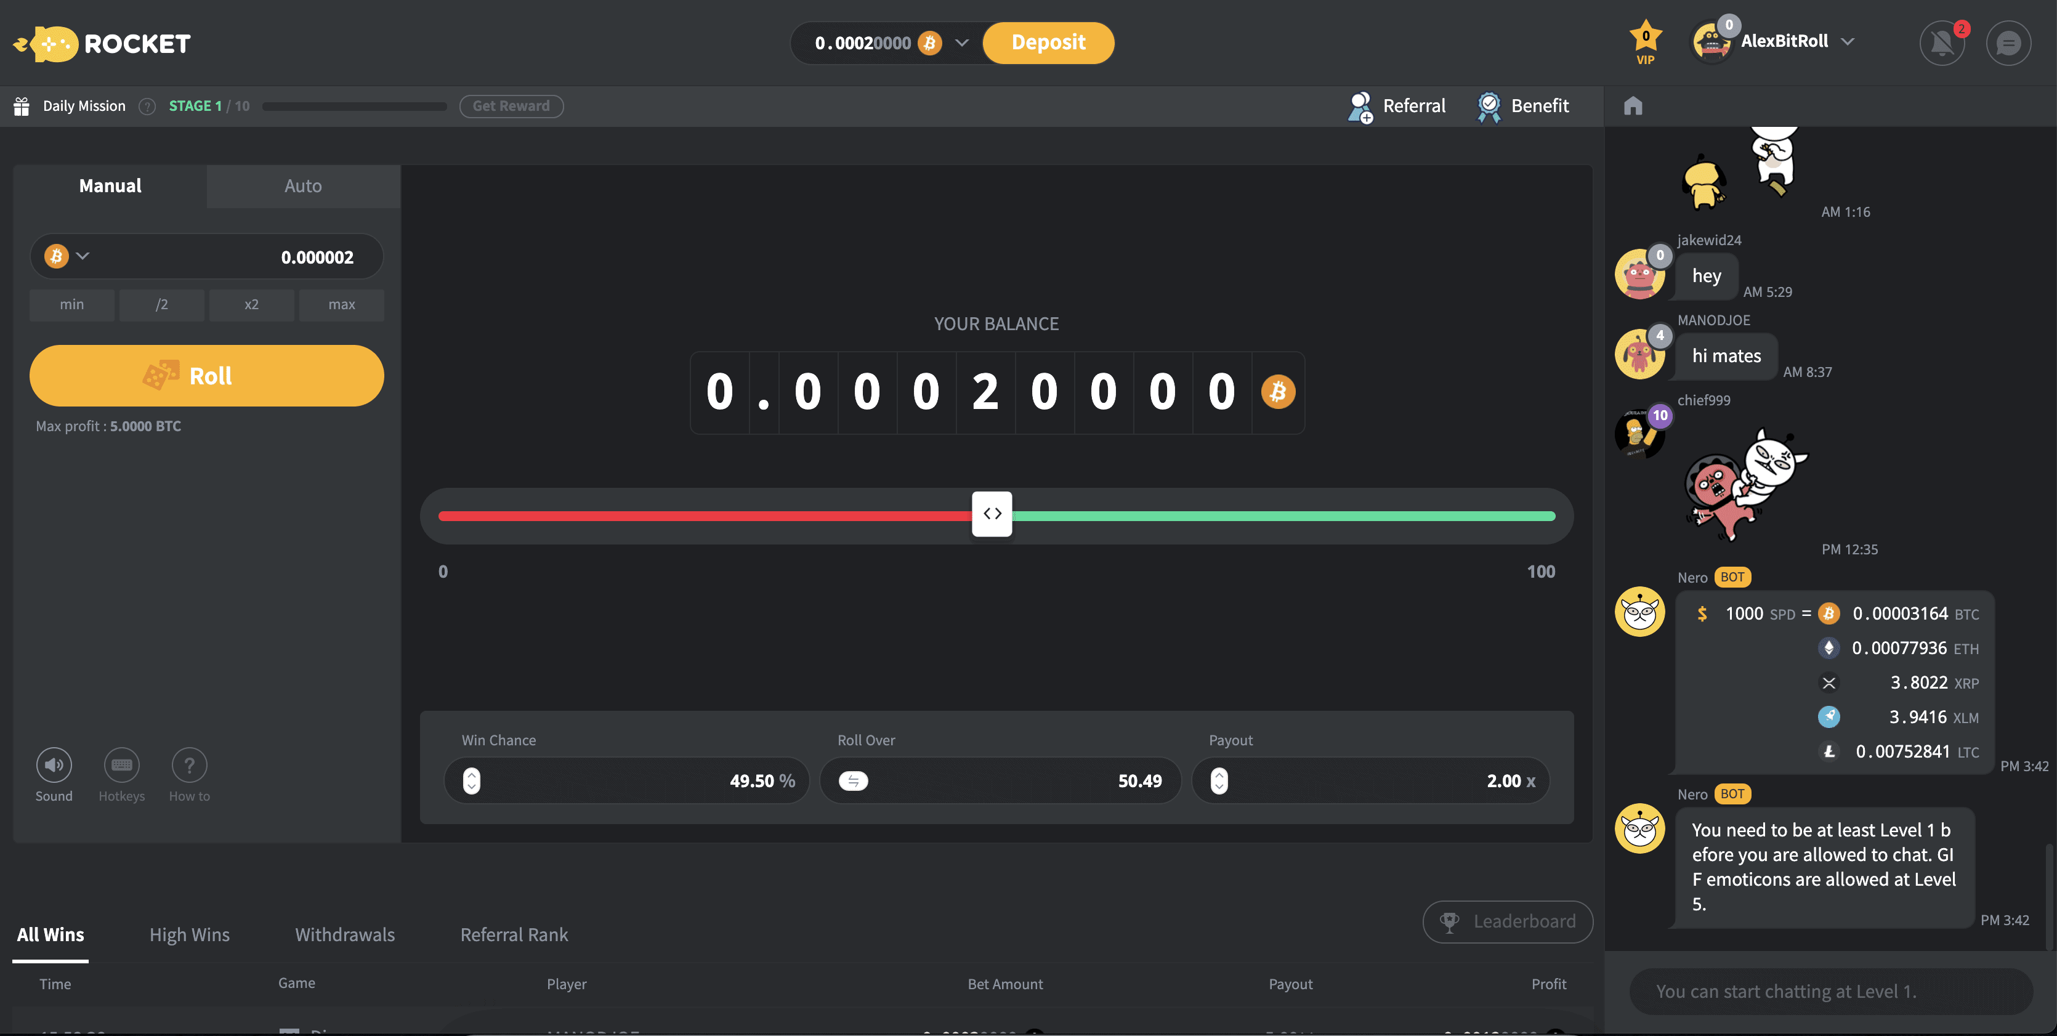2057x1036 pixels.
Task: Click the chat message input box
Action: 1831,991
